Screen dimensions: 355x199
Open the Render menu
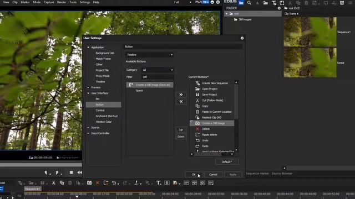point(62,2)
